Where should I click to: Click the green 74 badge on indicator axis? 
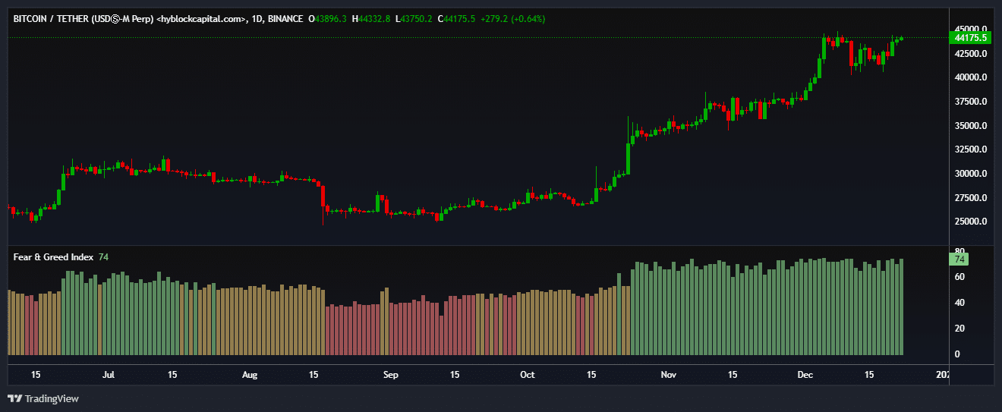tap(959, 259)
